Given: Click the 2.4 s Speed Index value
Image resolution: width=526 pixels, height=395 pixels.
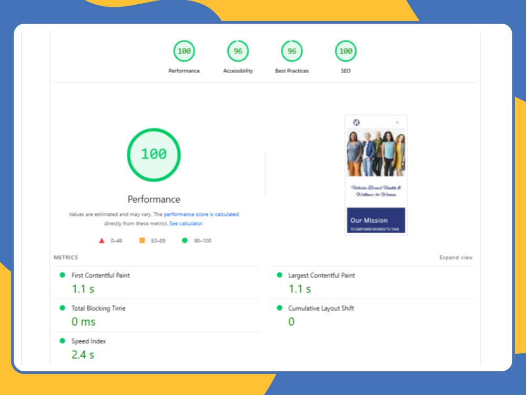Looking at the screenshot, I should pyautogui.click(x=83, y=354).
